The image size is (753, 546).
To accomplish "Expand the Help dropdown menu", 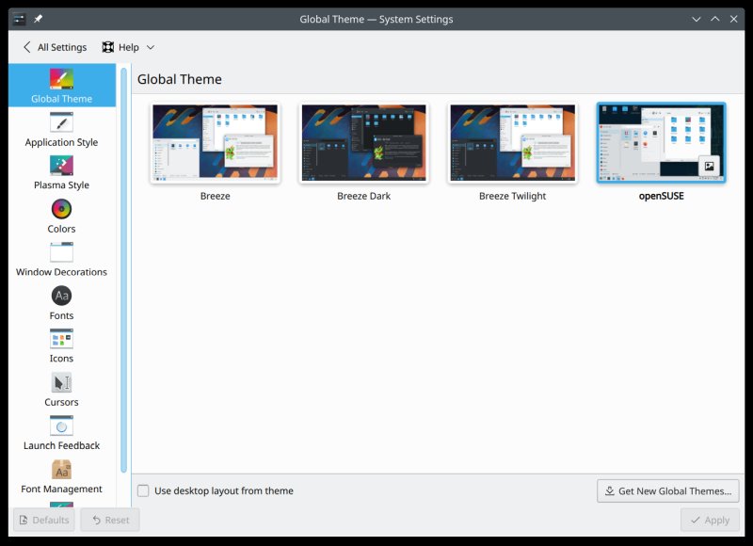I will 128,47.
